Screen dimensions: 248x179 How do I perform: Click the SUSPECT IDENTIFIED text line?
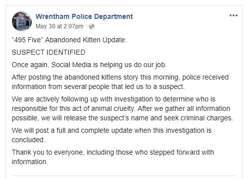[x=48, y=52]
